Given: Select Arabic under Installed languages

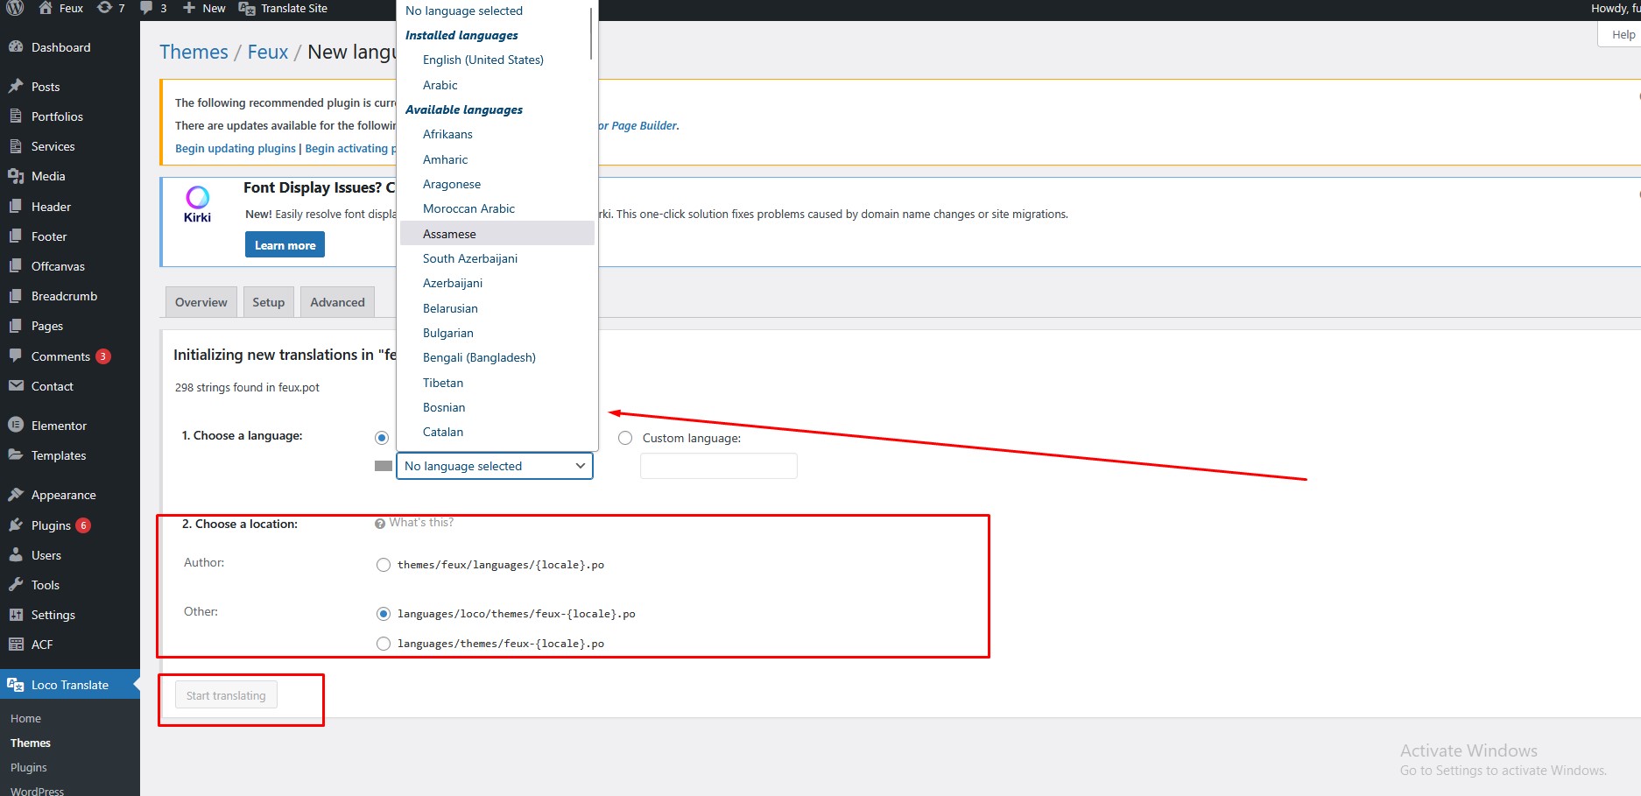Looking at the screenshot, I should pos(440,85).
